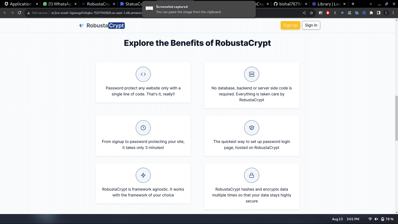Open the Chrome profile avatar
398x224 pixels.
[386, 13]
